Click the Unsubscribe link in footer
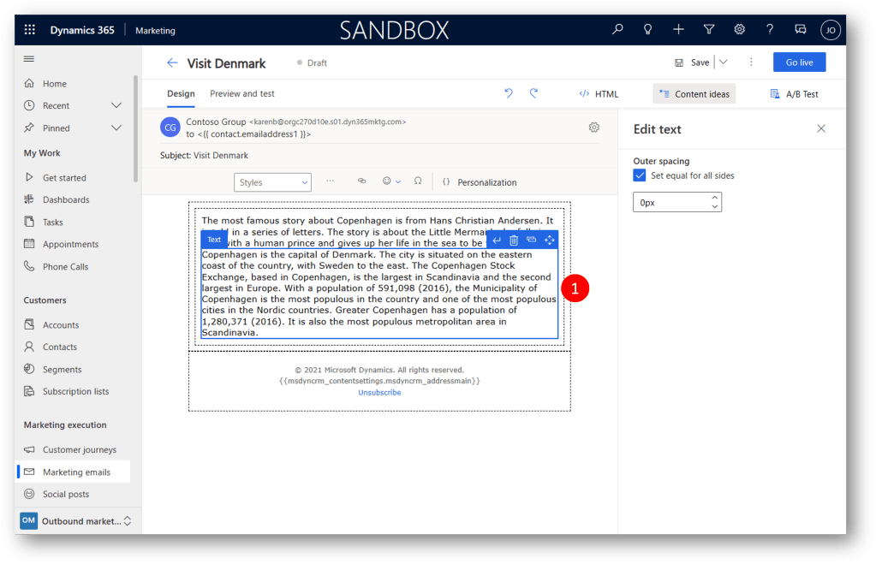876x564 pixels. 379,393
